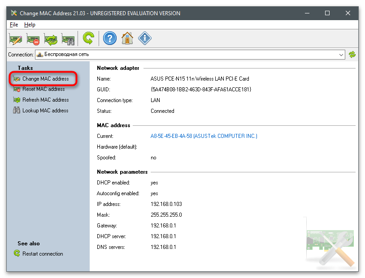Open the Help menu
The width and height of the screenshot is (365, 278).
click(x=30, y=25)
